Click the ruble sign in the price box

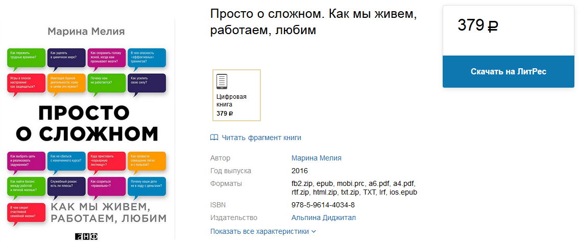(x=493, y=26)
